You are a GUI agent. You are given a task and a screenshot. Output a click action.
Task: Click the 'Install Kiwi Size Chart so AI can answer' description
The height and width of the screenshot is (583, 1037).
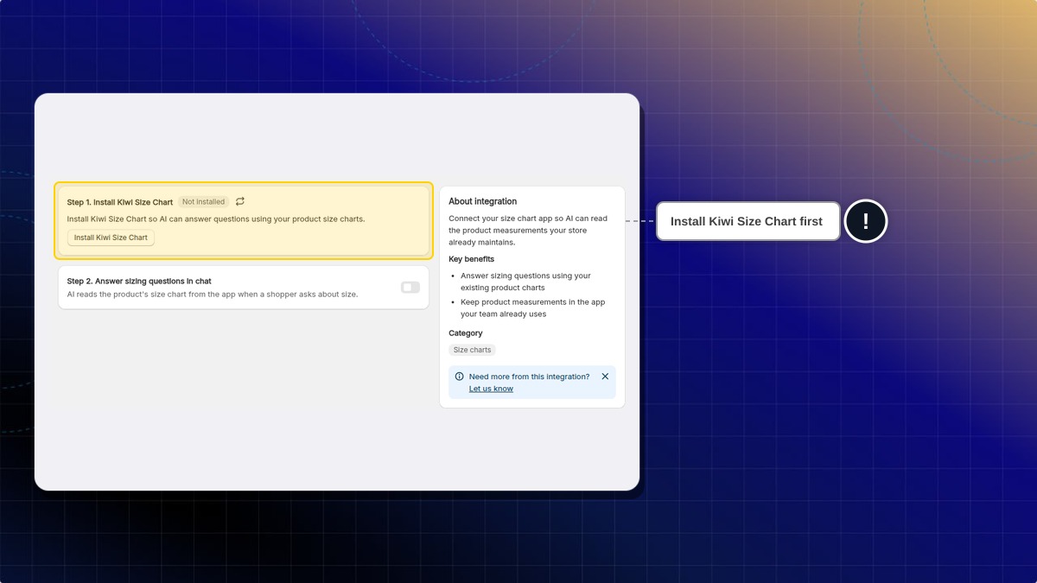coord(216,219)
